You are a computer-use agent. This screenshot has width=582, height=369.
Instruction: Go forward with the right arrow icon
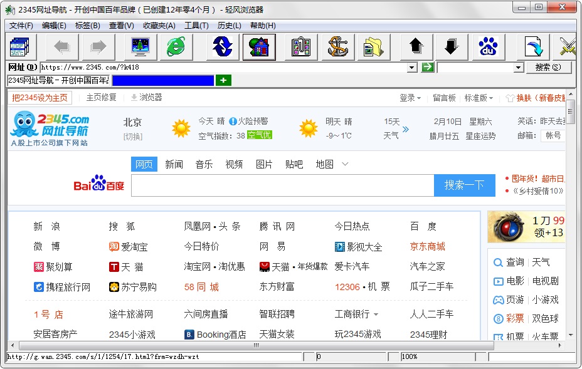(x=98, y=47)
